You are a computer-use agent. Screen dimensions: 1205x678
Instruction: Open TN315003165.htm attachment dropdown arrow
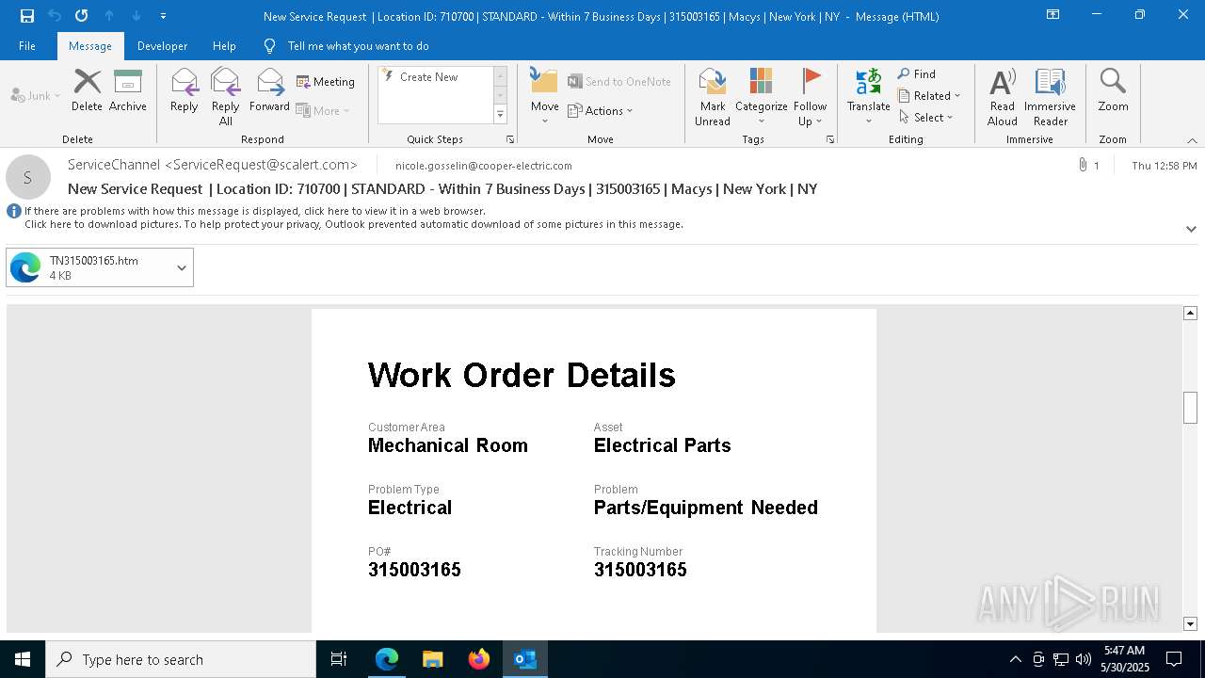182,267
